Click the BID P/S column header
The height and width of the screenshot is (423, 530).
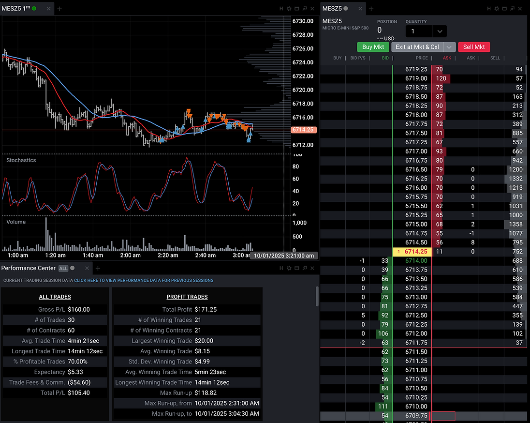pos(358,58)
